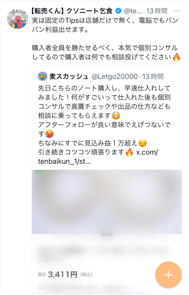Open the 麦スカッシュ profile avatar
This screenshot has height=295, width=189.
click(43, 76)
